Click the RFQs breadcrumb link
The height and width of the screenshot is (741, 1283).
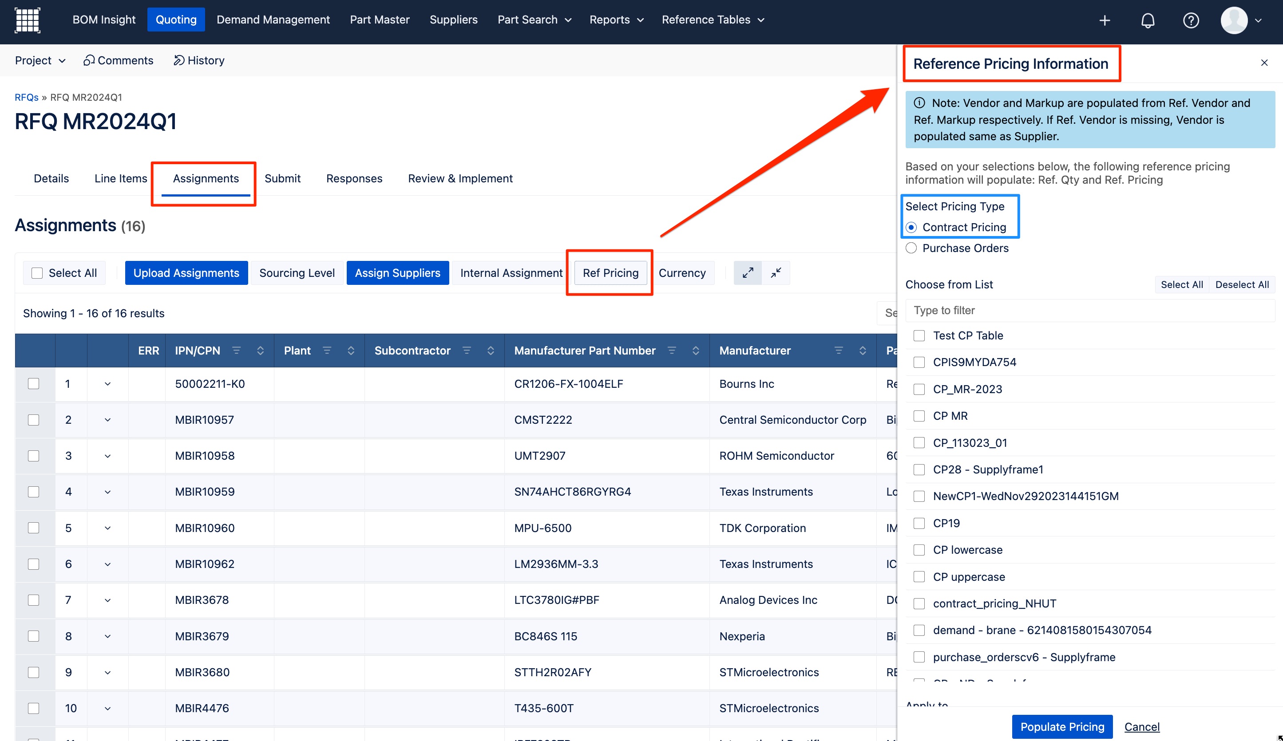tap(27, 97)
